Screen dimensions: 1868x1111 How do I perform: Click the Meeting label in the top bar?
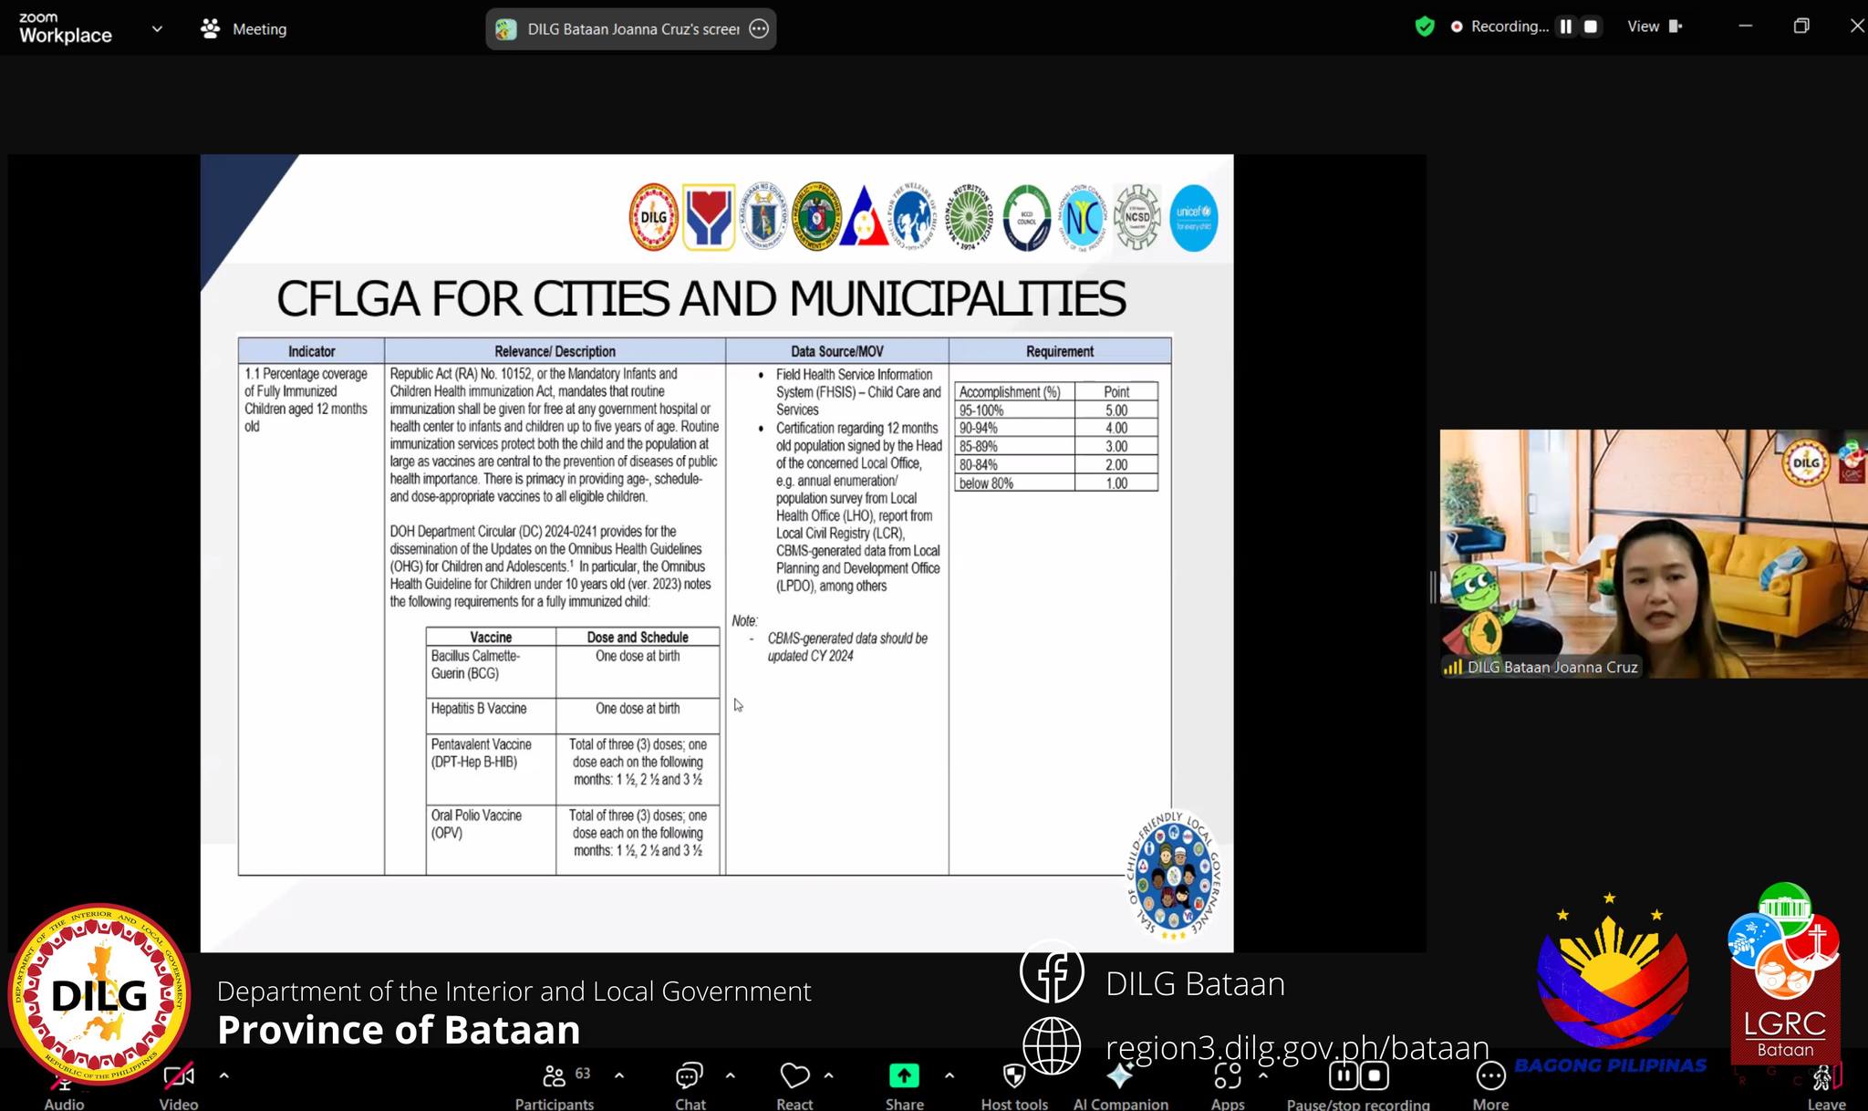click(259, 29)
